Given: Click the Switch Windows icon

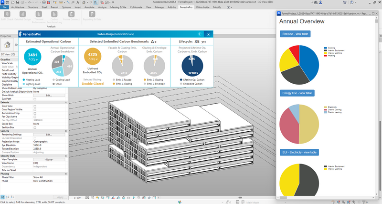Looking at the screenshot, I should click(106, 2).
